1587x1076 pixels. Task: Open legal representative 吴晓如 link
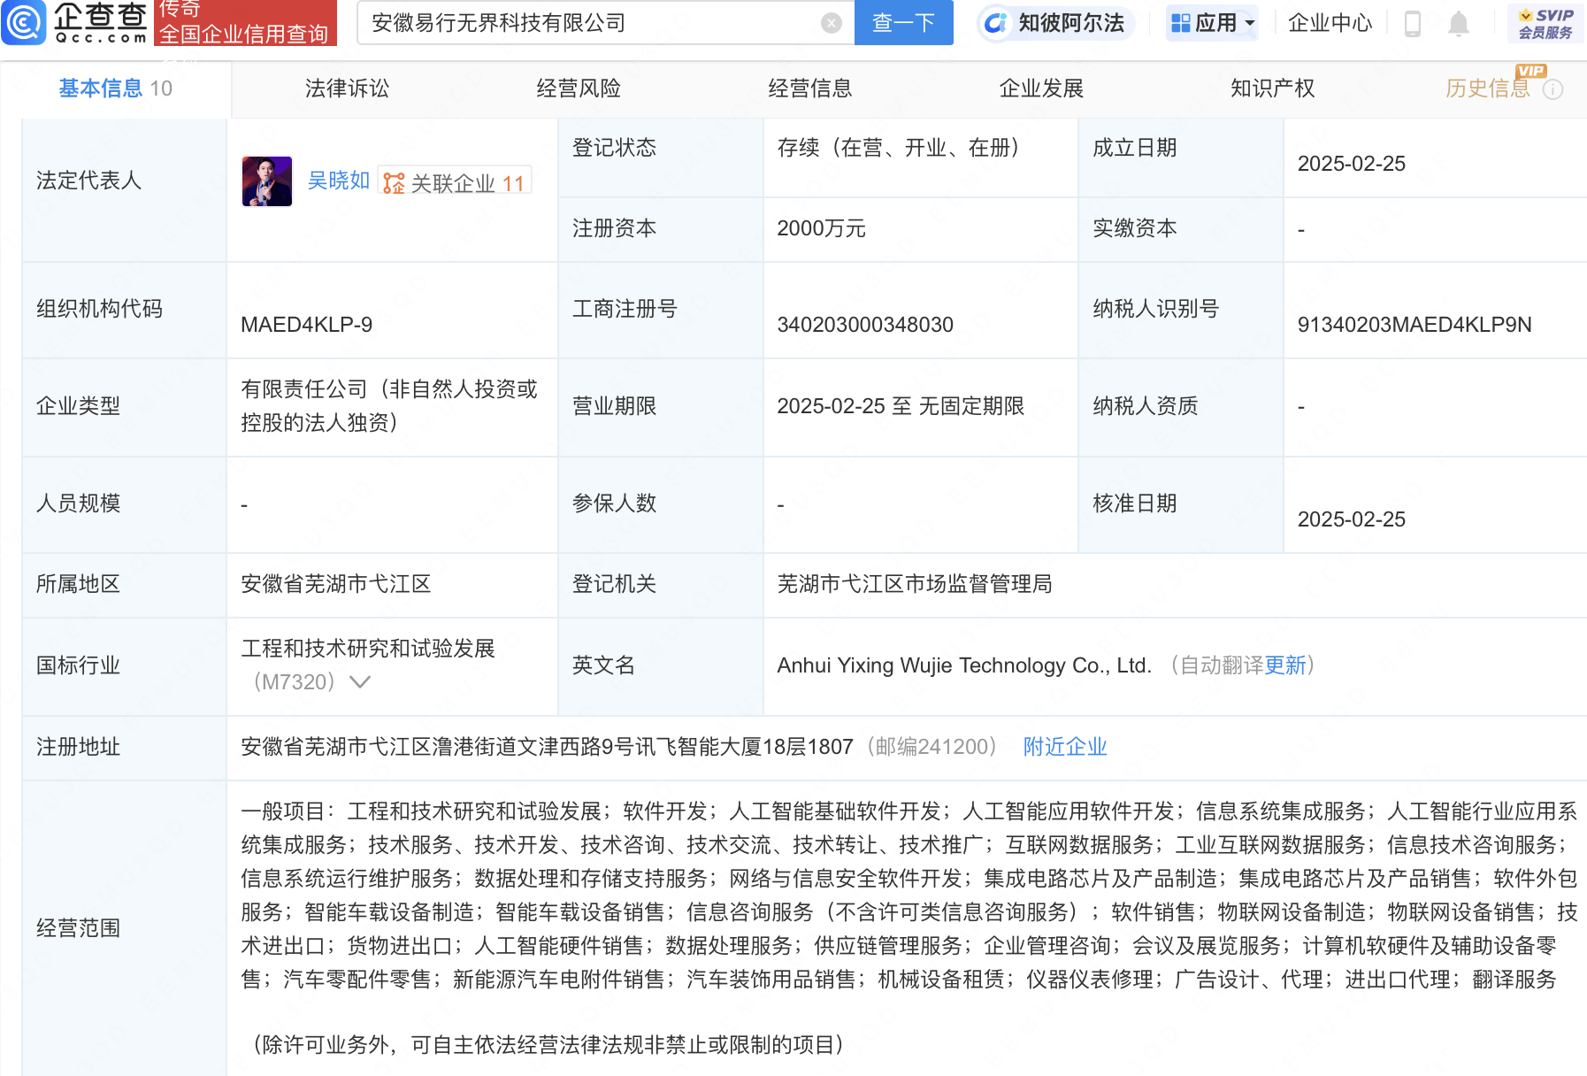click(338, 181)
